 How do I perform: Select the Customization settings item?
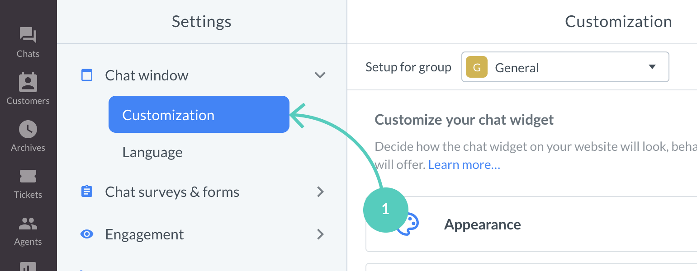(168, 115)
